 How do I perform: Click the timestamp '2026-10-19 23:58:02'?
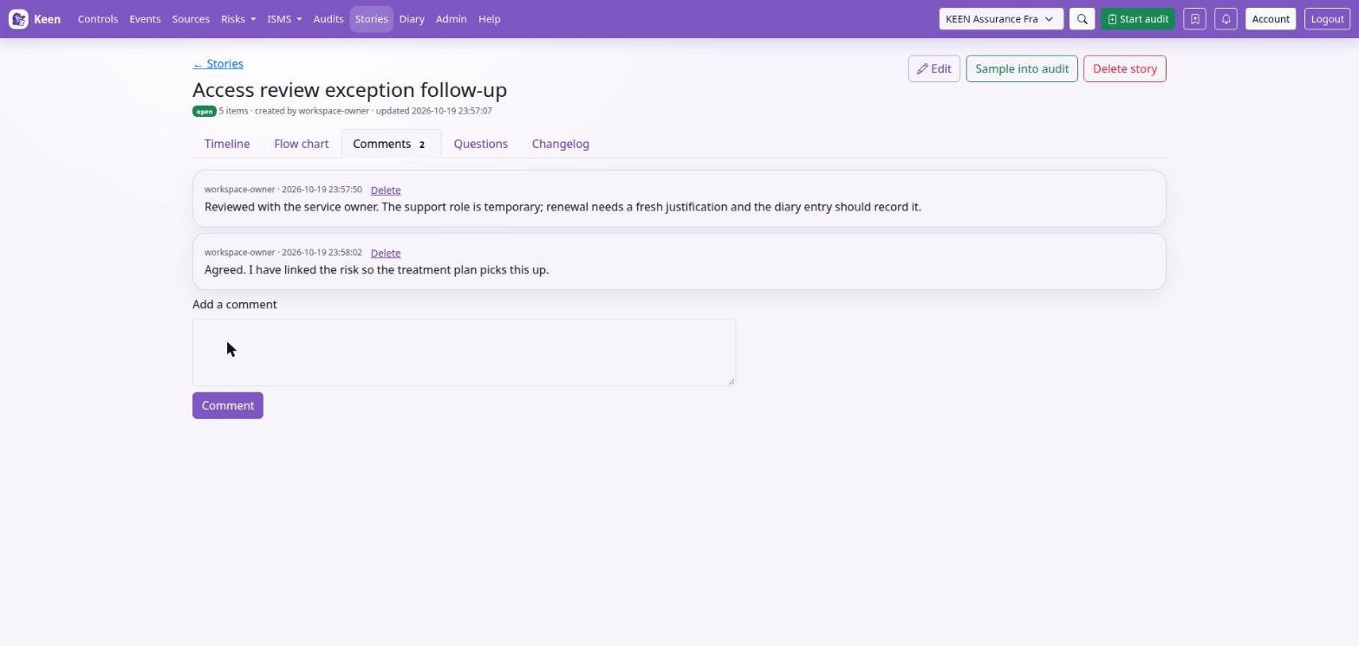[322, 253]
